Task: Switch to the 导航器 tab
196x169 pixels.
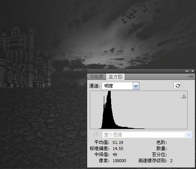Action: 97,77
